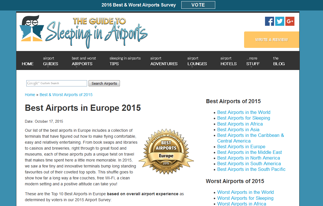Open Best Airports in the South Pacific link

251,169
